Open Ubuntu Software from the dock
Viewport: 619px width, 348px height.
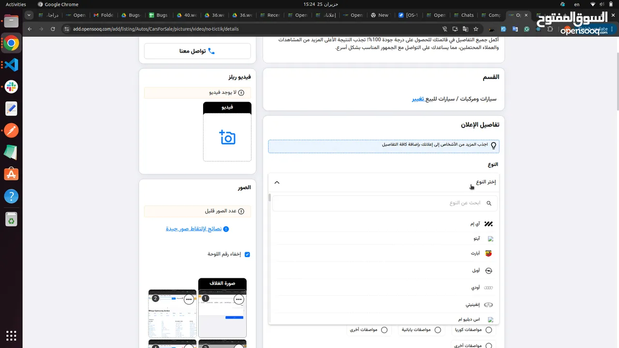[x=11, y=174]
